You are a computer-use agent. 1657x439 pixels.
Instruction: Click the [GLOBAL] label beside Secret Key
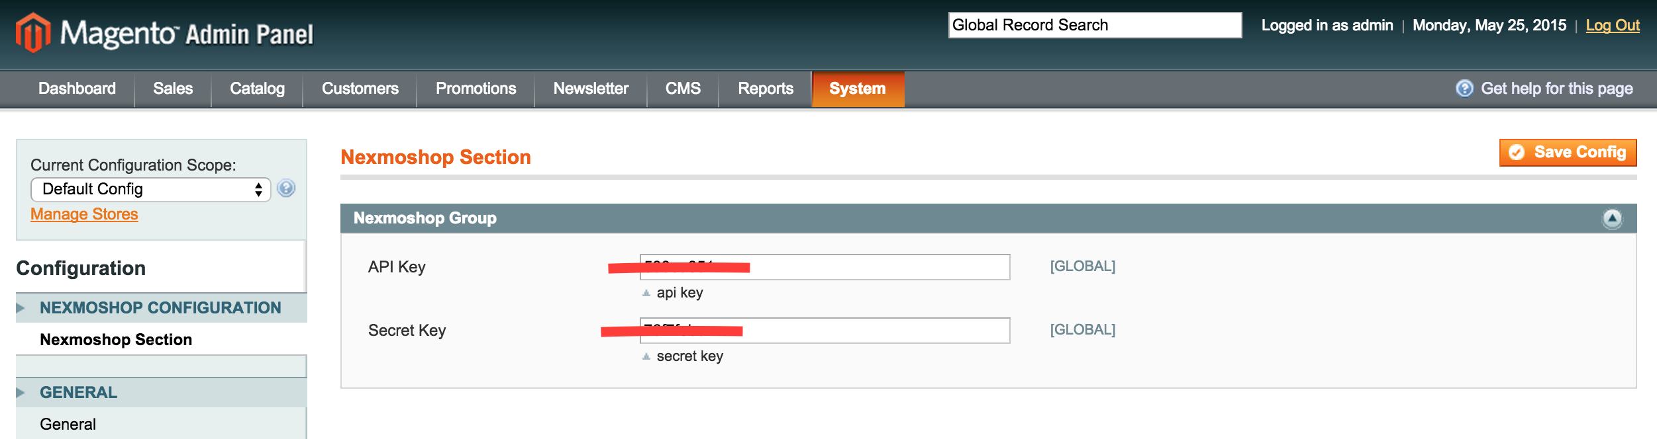pyautogui.click(x=1083, y=330)
